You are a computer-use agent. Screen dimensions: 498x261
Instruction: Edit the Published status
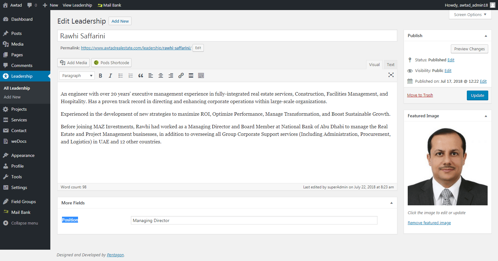pos(451,60)
